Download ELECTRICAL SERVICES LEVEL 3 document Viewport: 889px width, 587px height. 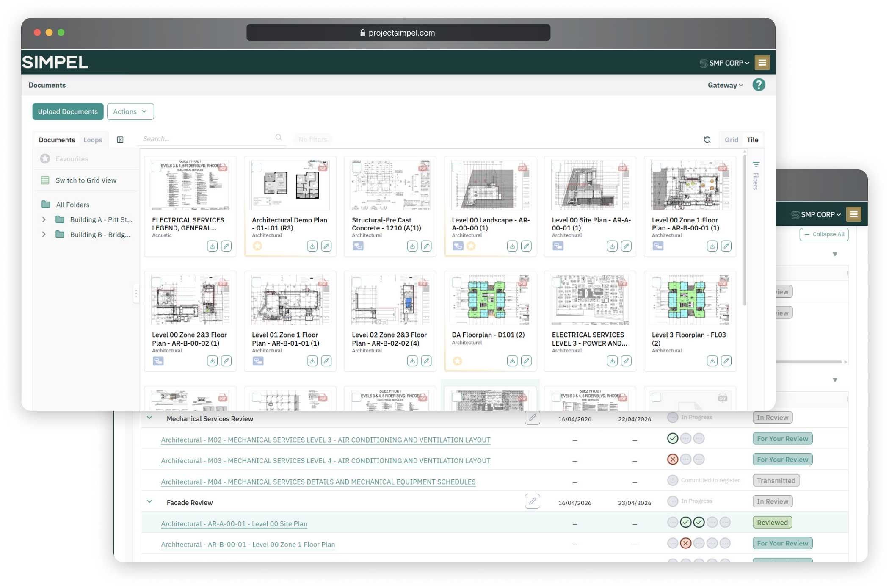click(612, 361)
